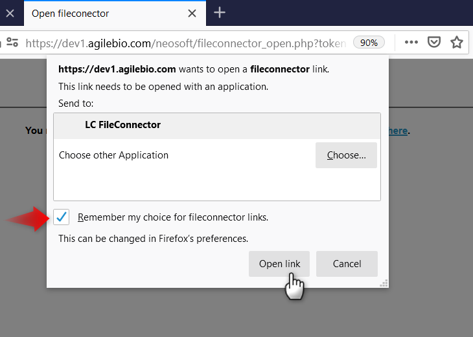The width and height of the screenshot is (473, 337).
Task: Close the previous tab on the left
Action: click(x=10, y=13)
